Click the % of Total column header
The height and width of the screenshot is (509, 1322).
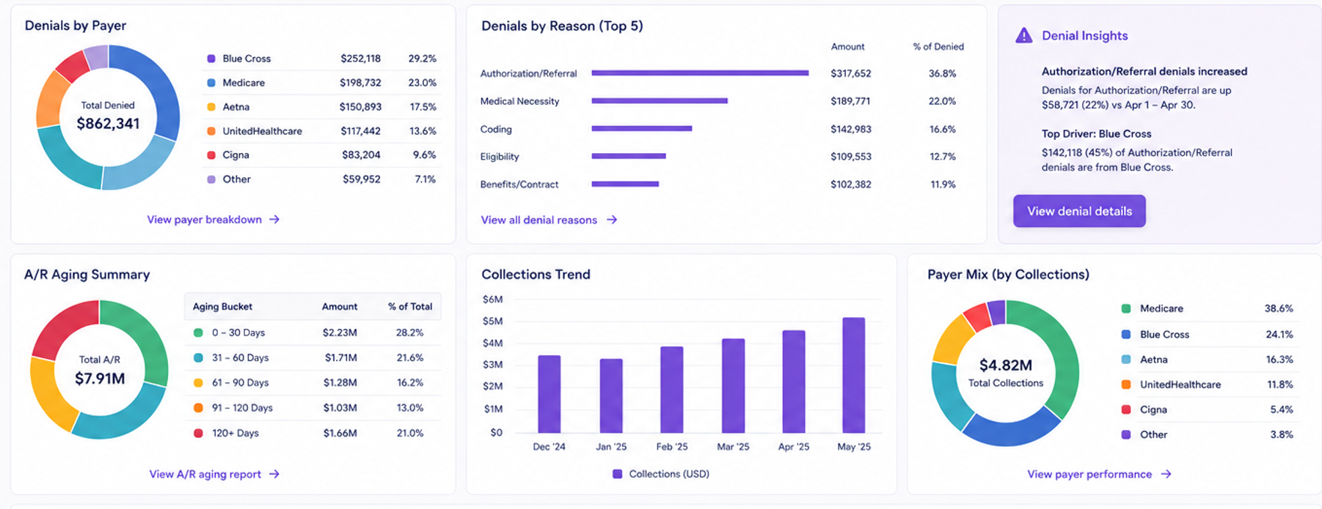point(410,307)
